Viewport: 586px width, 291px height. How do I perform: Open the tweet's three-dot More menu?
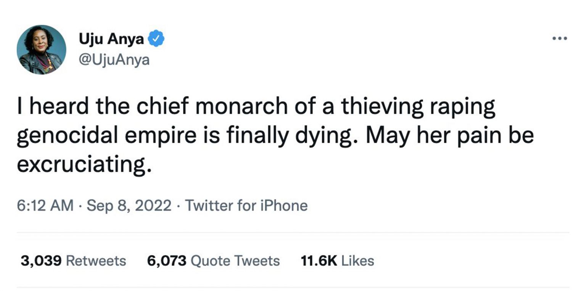coord(560,39)
